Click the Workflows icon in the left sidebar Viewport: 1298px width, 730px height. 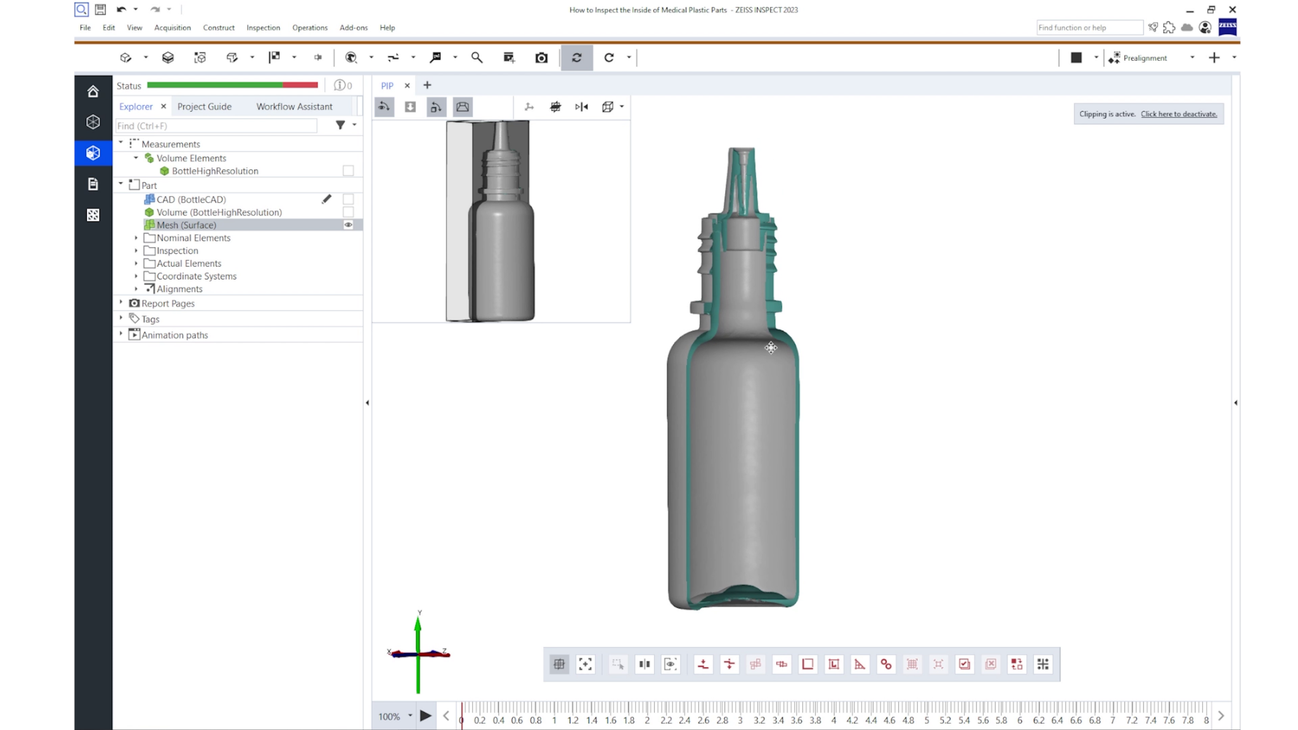93,215
